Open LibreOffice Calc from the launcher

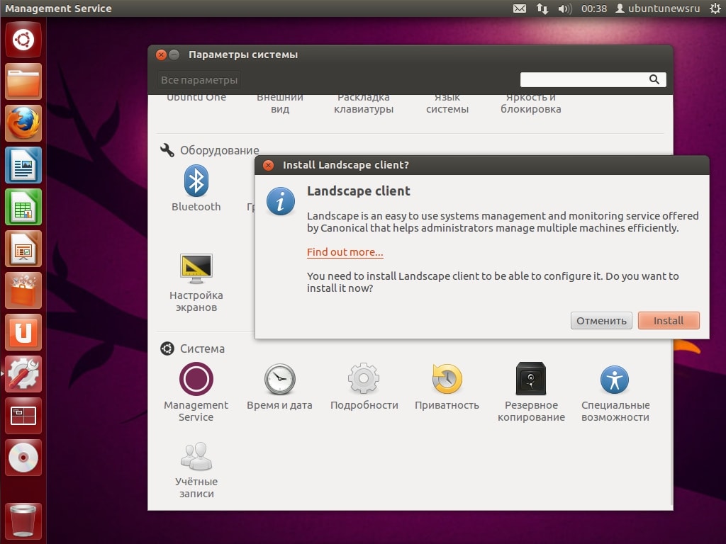(x=23, y=207)
